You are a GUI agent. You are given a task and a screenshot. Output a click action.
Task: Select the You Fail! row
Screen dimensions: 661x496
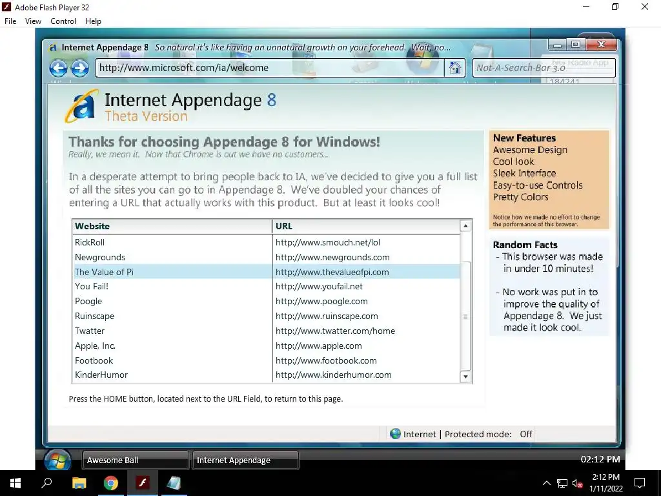pyautogui.click(x=266, y=286)
